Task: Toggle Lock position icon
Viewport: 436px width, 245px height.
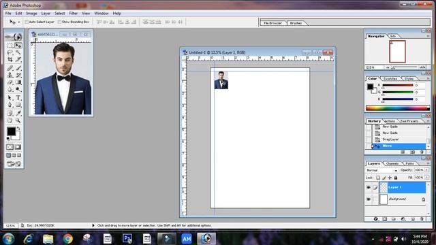Action: (390, 178)
